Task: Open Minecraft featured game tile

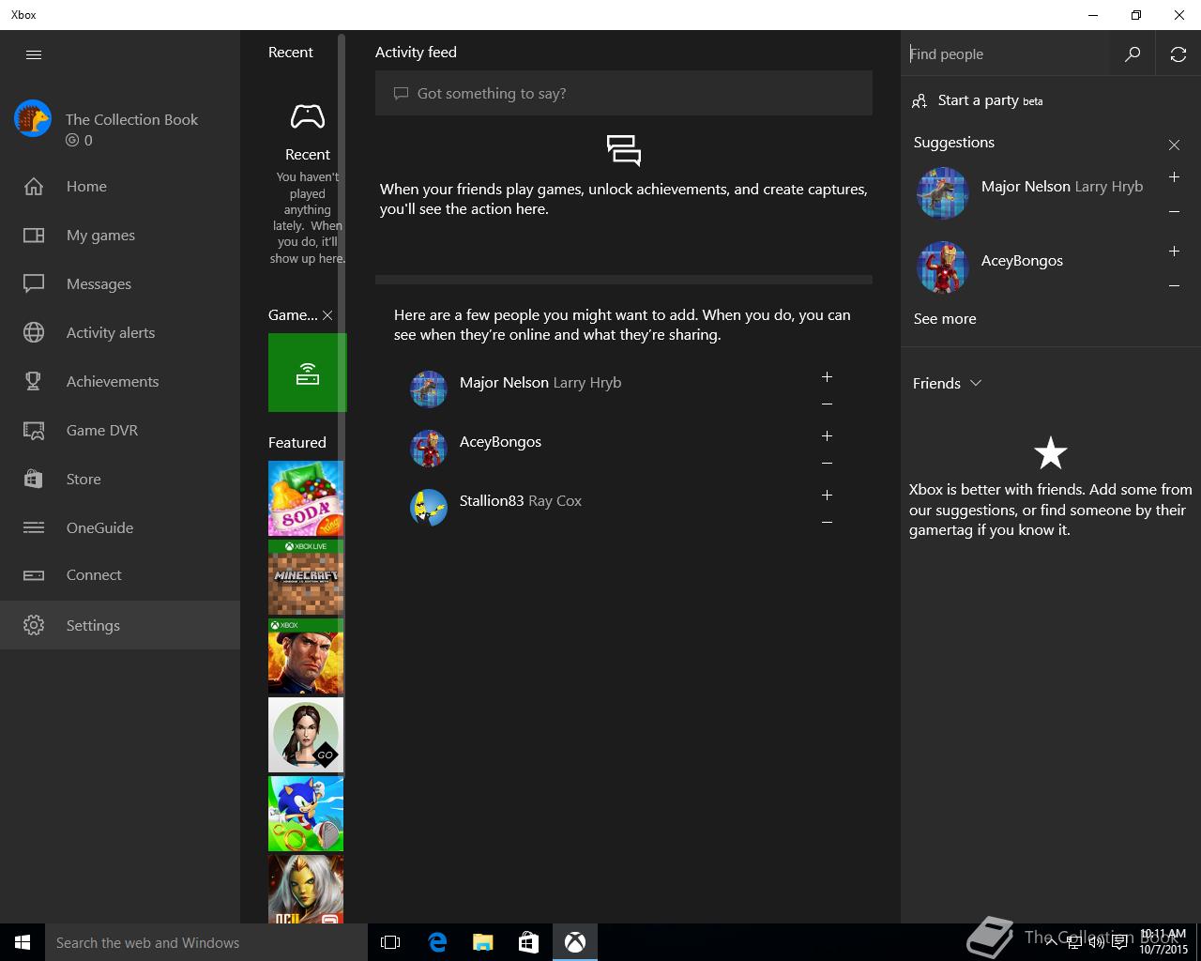Action: (x=306, y=577)
